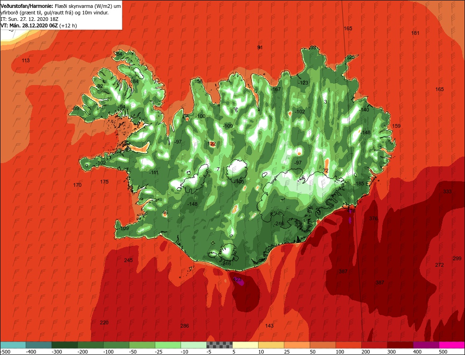
Task: Click the value 286 in the south sea
Action: [x=185, y=326]
